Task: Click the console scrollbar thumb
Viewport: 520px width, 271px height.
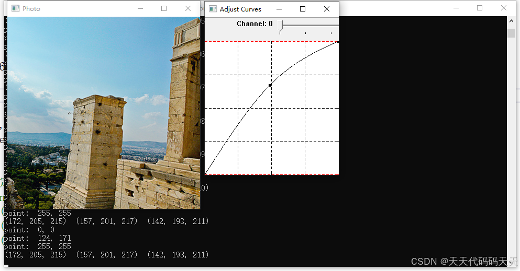Action: tap(511, 33)
